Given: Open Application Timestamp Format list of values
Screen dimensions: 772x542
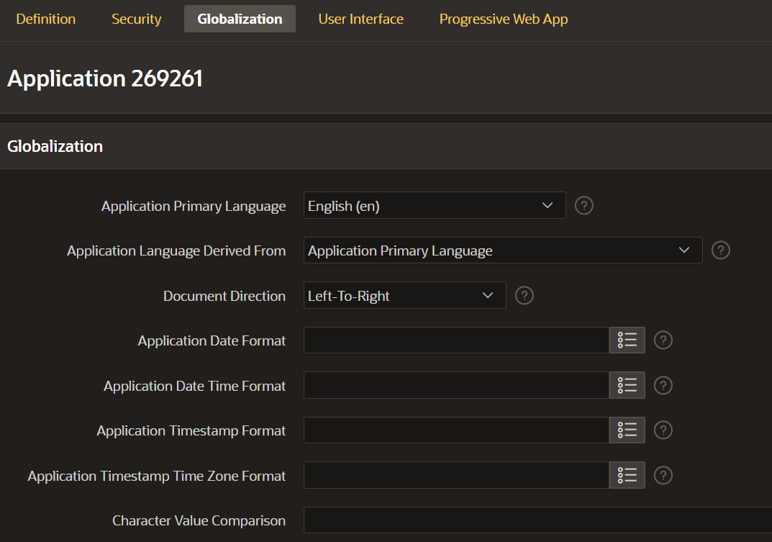Looking at the screenshot, I should pyautogui.click(x=627, y=430).
